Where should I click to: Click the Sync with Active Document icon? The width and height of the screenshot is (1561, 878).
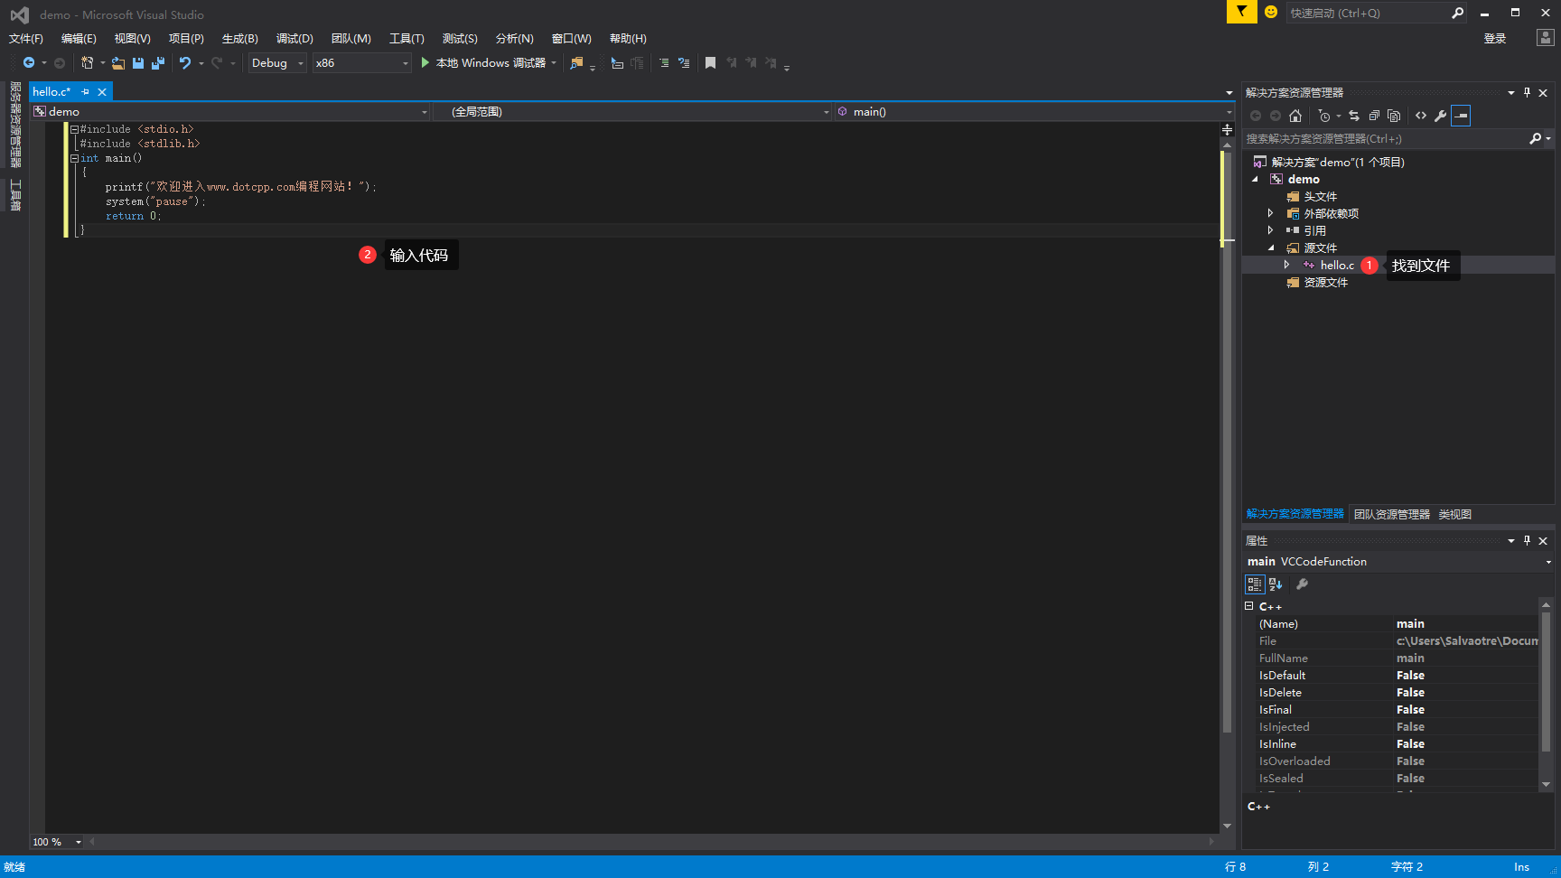(1353, 116)
